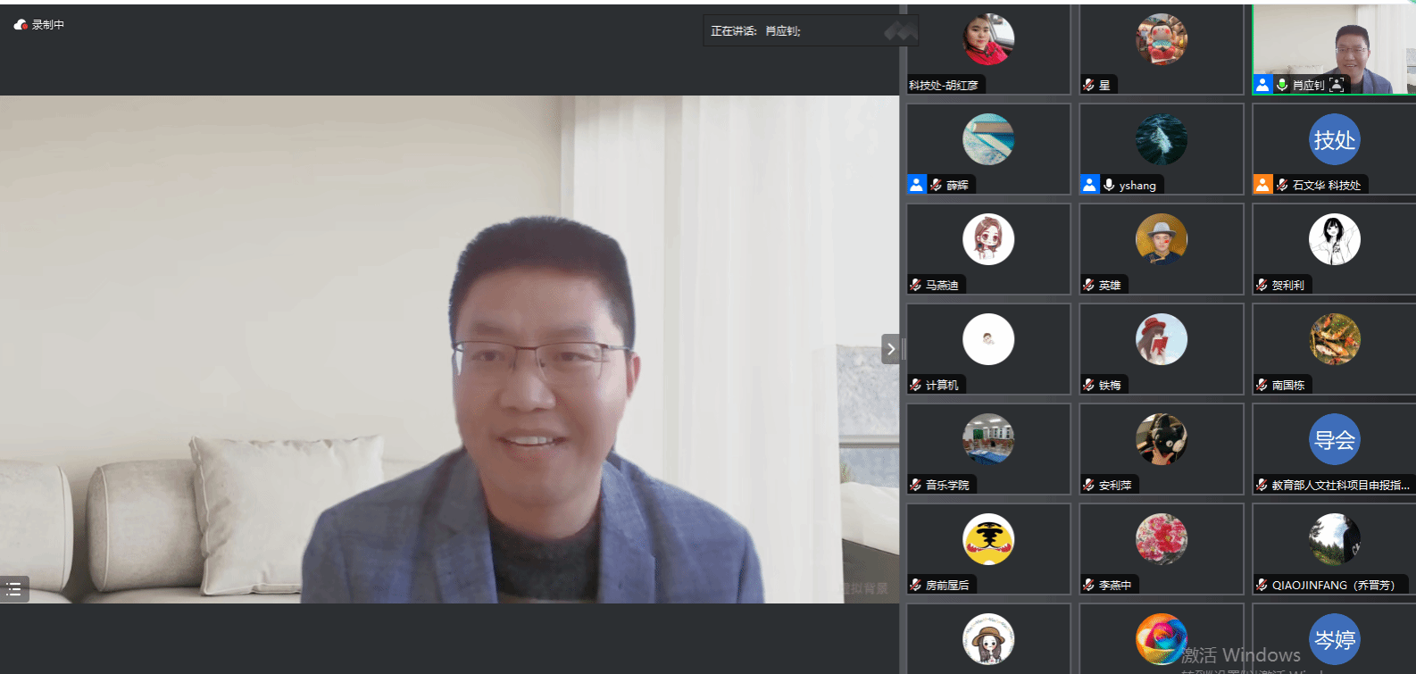Click the 录制中 recording status text

tap(48, 25)
